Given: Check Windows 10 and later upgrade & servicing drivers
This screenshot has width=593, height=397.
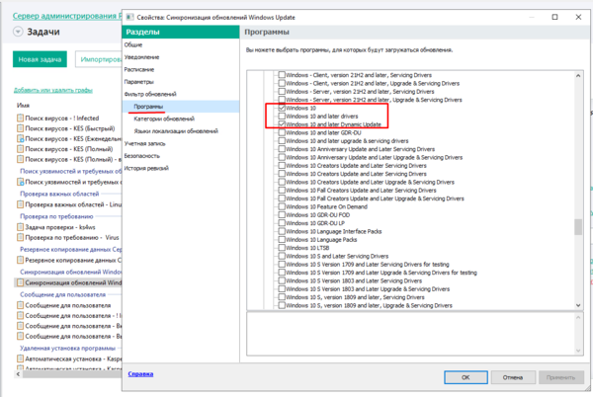Looking at the screenshot, I should point(282,141).
